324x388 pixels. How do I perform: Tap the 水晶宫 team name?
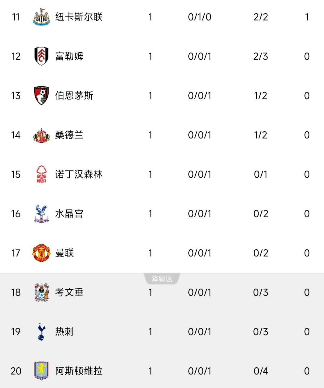coord(69,214)
